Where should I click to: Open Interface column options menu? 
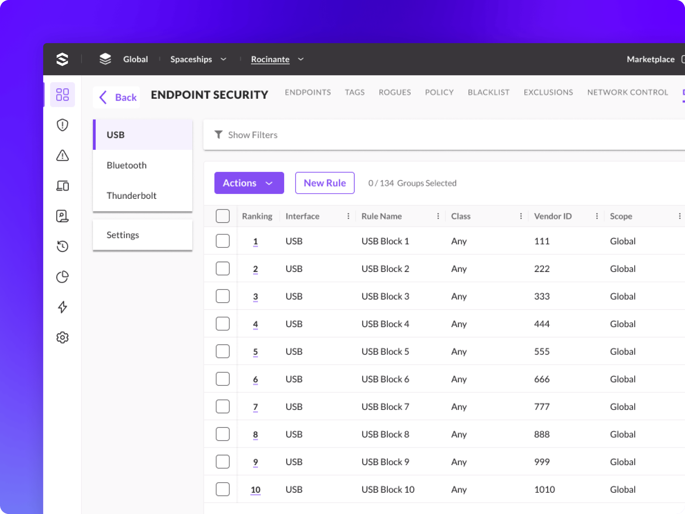click(x=348, y=216)
